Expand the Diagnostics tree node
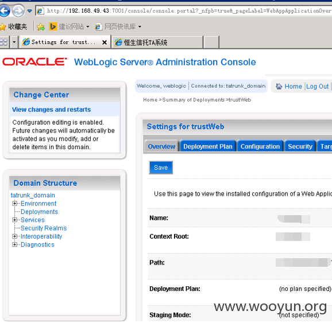Image resolution: width=332 pixels, height=323 pixels. tap(14, 244)
